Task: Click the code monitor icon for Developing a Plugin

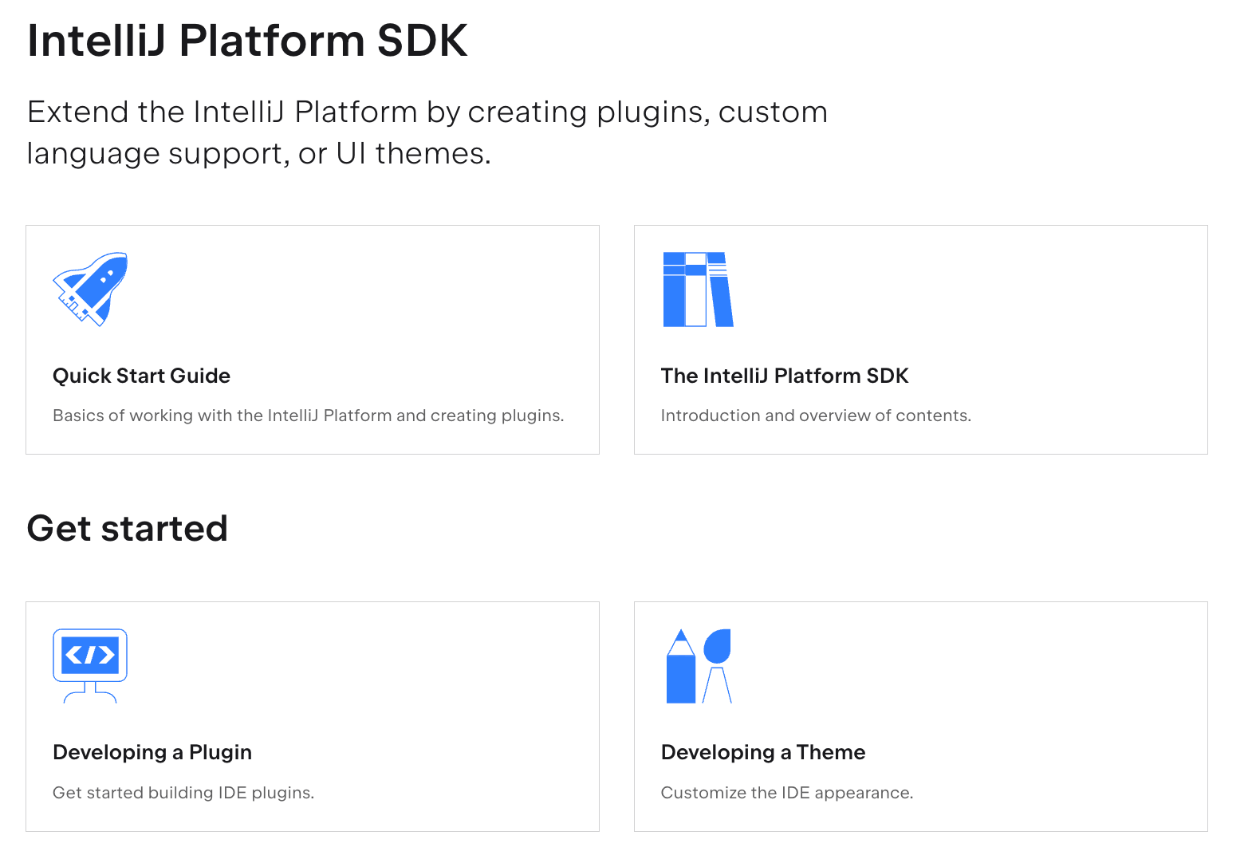Action: (90, 666)
